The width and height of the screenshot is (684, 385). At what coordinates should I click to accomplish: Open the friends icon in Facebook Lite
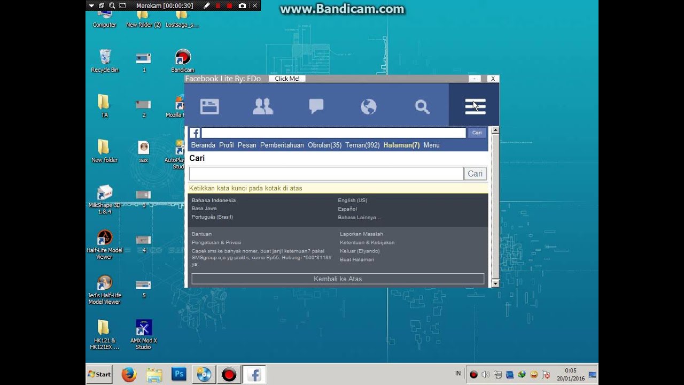pyautogui.click(x=263, y=106)
